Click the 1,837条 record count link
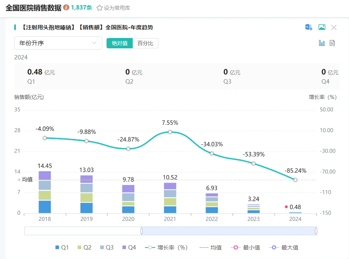 (x=82, y=8)
